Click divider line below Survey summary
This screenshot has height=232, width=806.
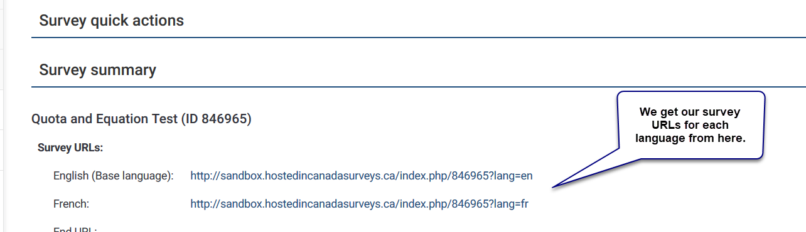418,87
